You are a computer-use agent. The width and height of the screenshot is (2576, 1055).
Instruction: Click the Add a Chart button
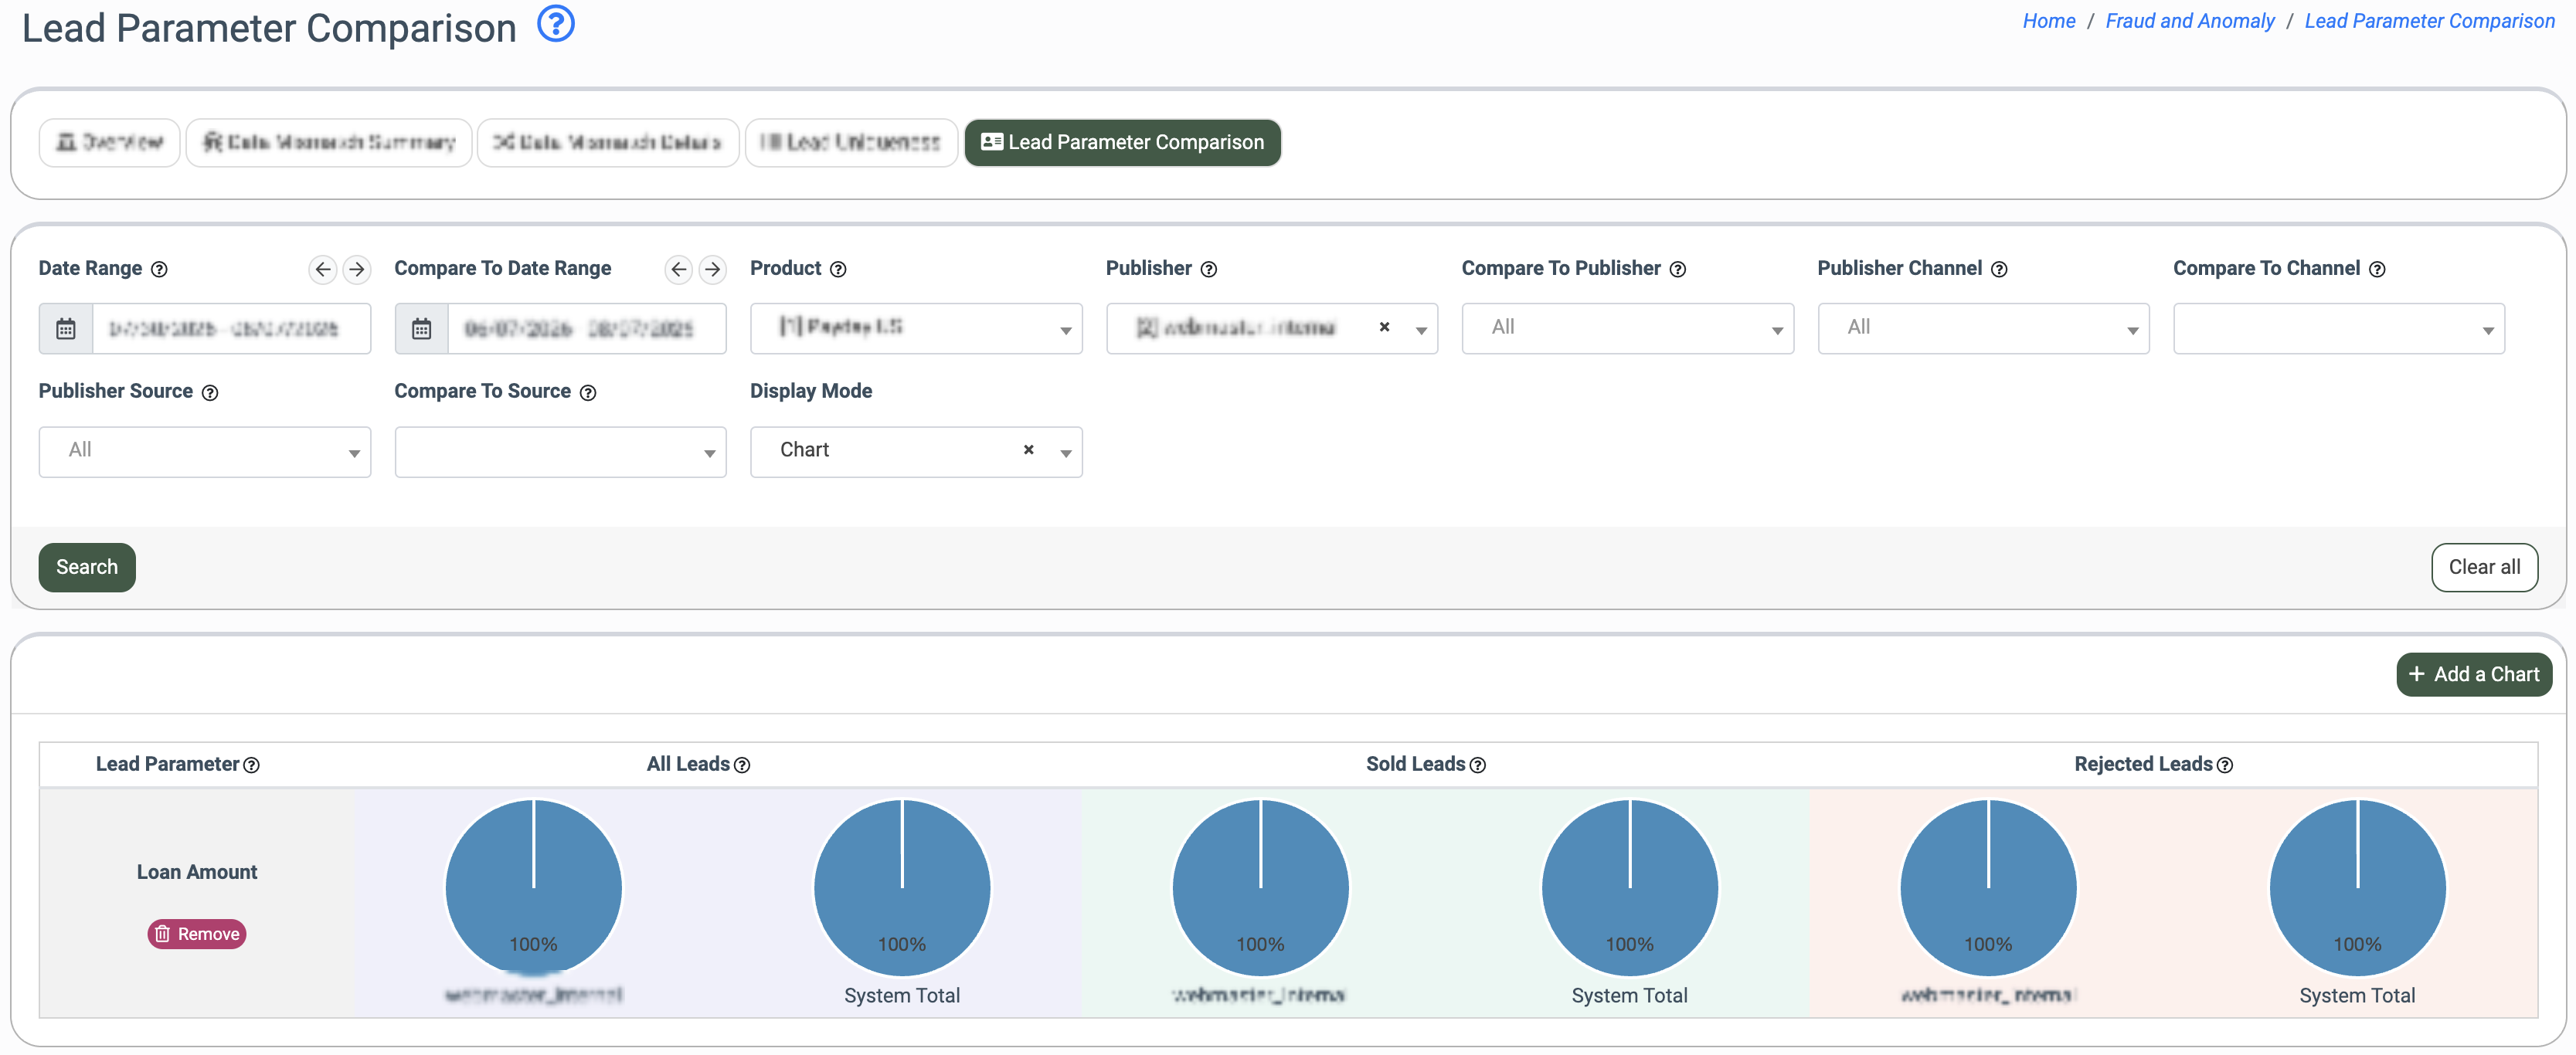click(x=2474, y=674)
